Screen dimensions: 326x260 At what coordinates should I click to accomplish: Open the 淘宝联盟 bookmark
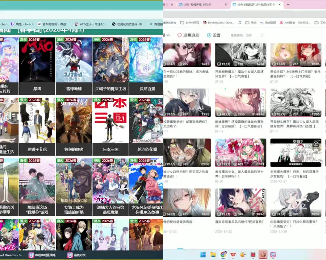[x=268, y=23]
